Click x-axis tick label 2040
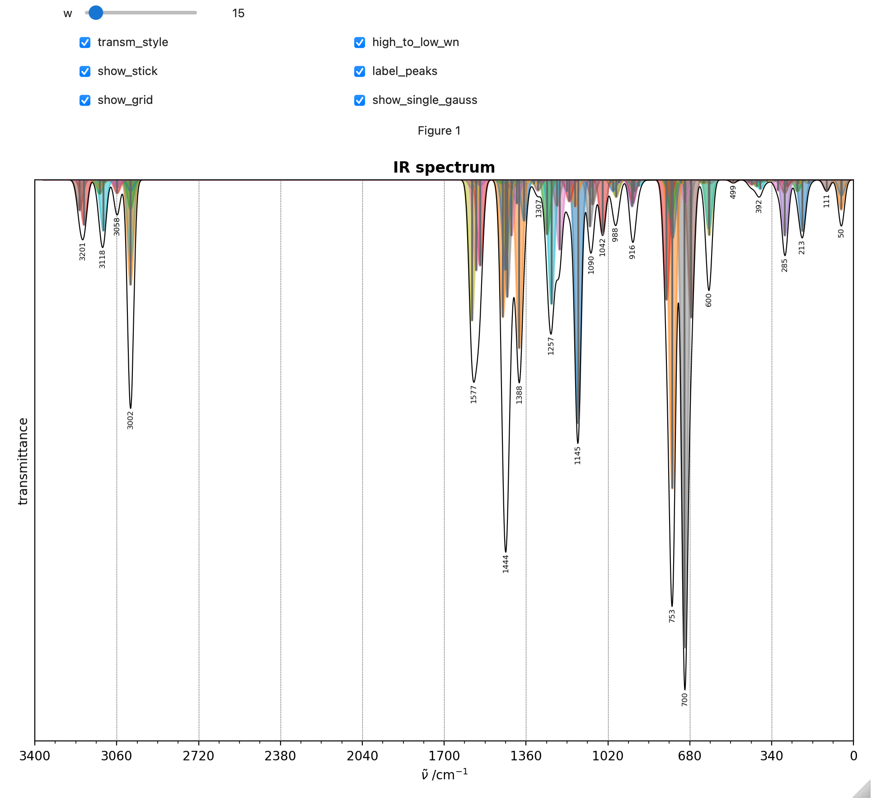Image resolution: width=881 pixels, height=806 pixels. (x=362, y=756)
